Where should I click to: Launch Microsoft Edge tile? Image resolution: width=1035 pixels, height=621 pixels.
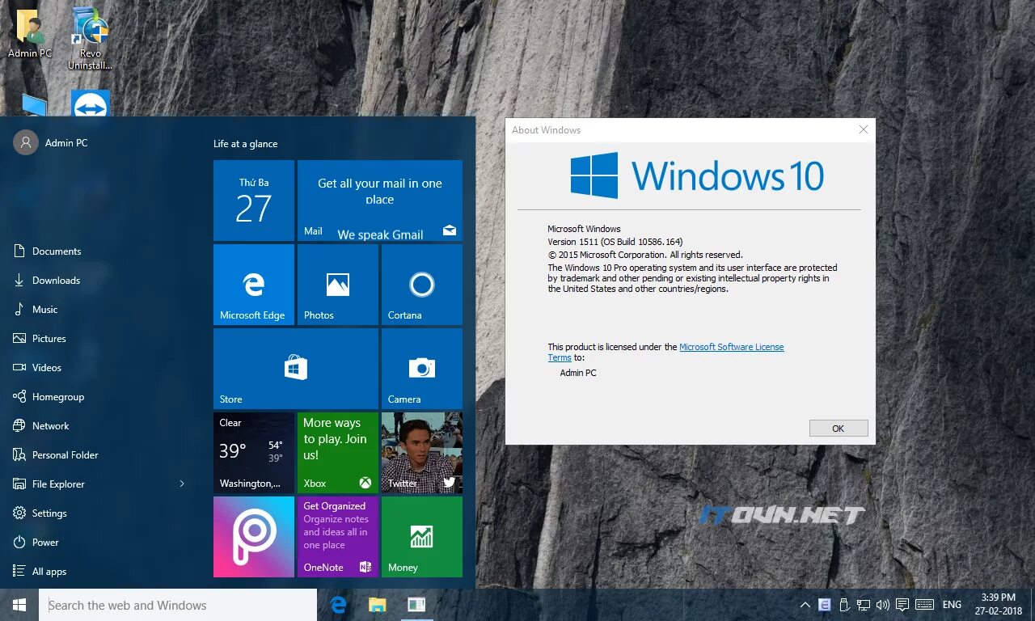pyautogui.click(x=254, y=285)
